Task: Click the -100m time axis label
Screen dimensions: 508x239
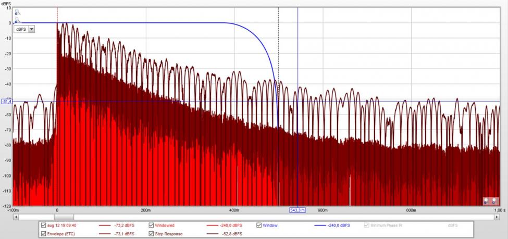Action: click(13, 210)
